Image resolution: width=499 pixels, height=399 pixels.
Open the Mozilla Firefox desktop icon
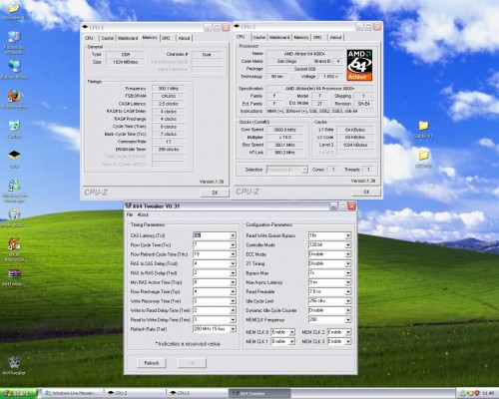14,99
